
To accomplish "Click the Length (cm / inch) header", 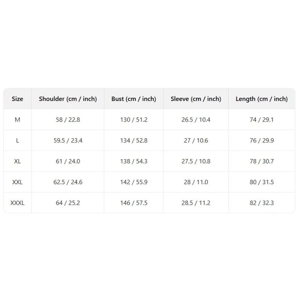I will (262, 99).
